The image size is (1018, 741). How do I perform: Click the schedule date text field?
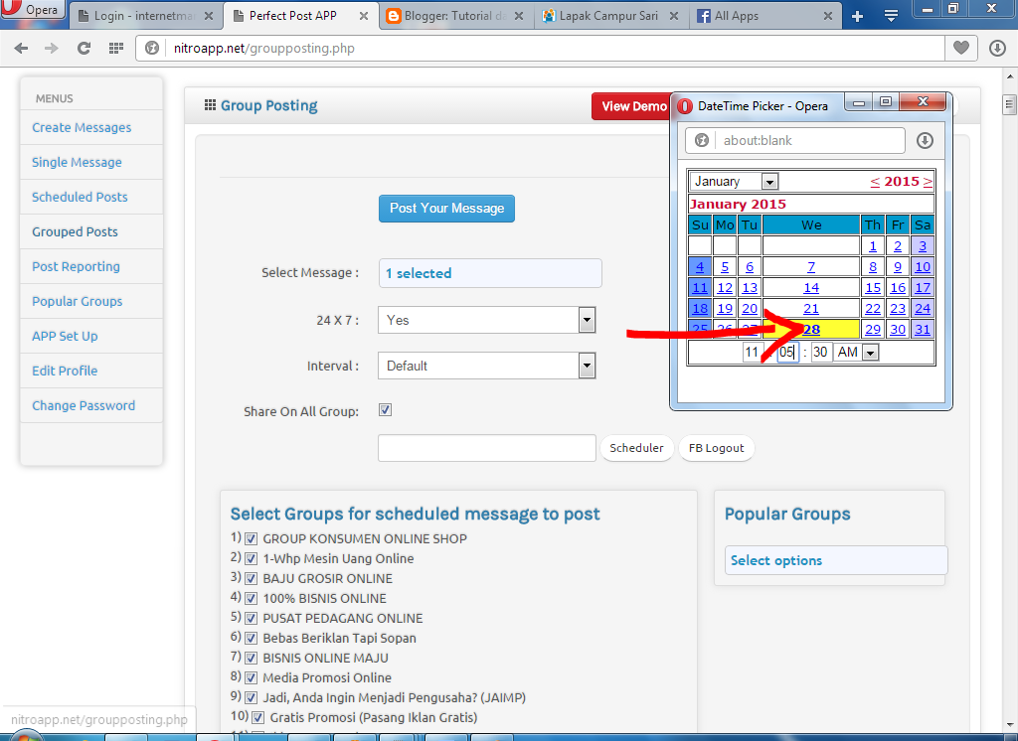point(487,448)
